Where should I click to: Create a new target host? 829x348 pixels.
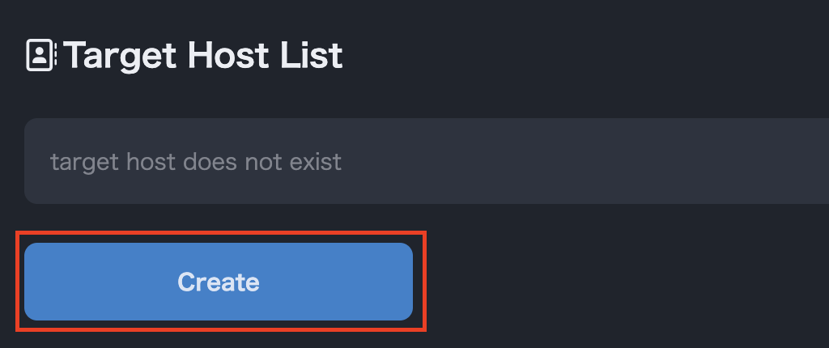point(219,282)
